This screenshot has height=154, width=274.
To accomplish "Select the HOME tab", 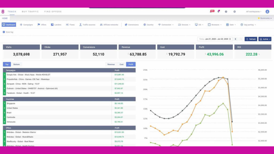I will (5, 18).
